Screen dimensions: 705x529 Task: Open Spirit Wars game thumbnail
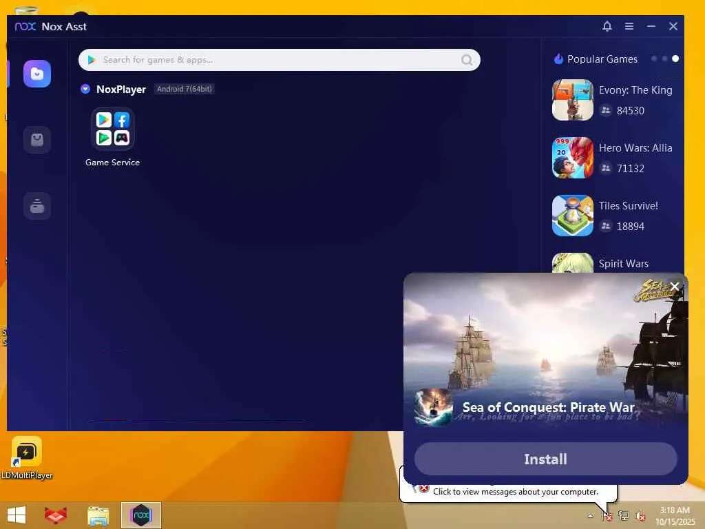coord(572,262)
